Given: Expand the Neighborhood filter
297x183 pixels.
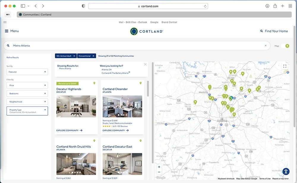Looking at the screenshot, I should click(27, 102).
